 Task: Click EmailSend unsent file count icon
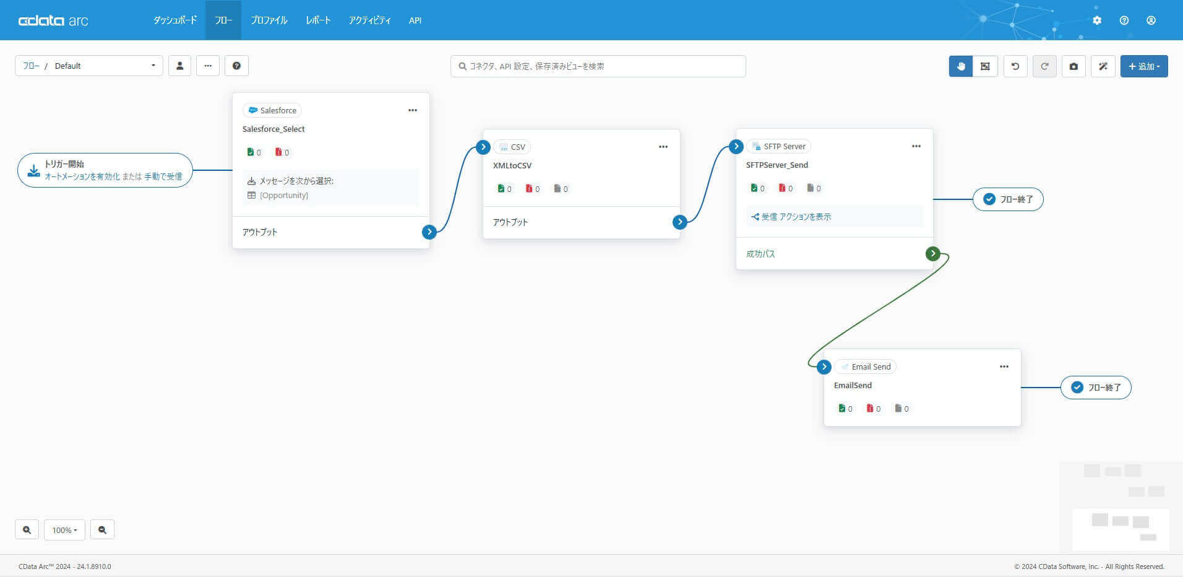(898, 408)
